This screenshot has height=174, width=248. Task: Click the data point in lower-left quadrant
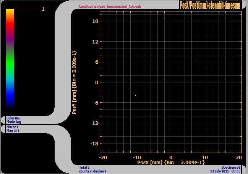click(x=135, y=95)
